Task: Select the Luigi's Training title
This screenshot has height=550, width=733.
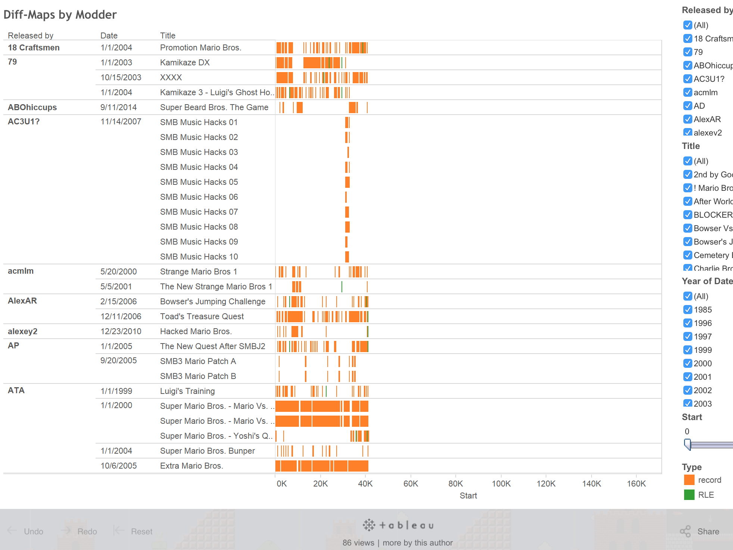Action: click(187, 391)
